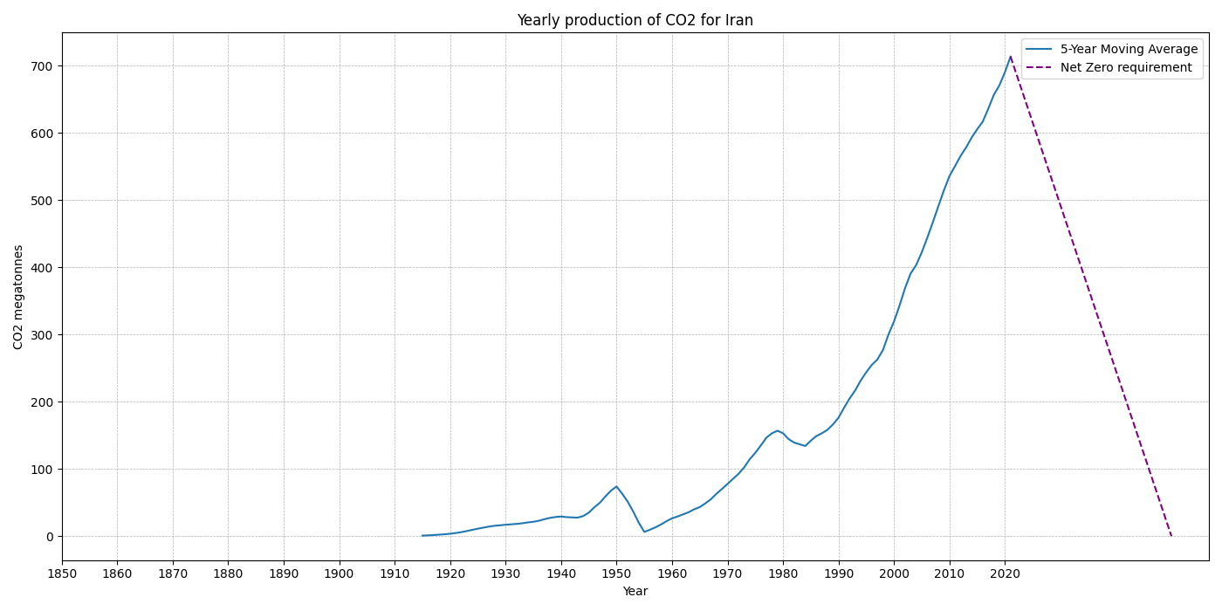Click the y-axis tick label 700
This screenshot has width=1222, height=611.
tap(43, 66)
